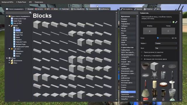Select the metal bucket thruster model
Viewport: 187px width, 105px height.
[172, 93]
